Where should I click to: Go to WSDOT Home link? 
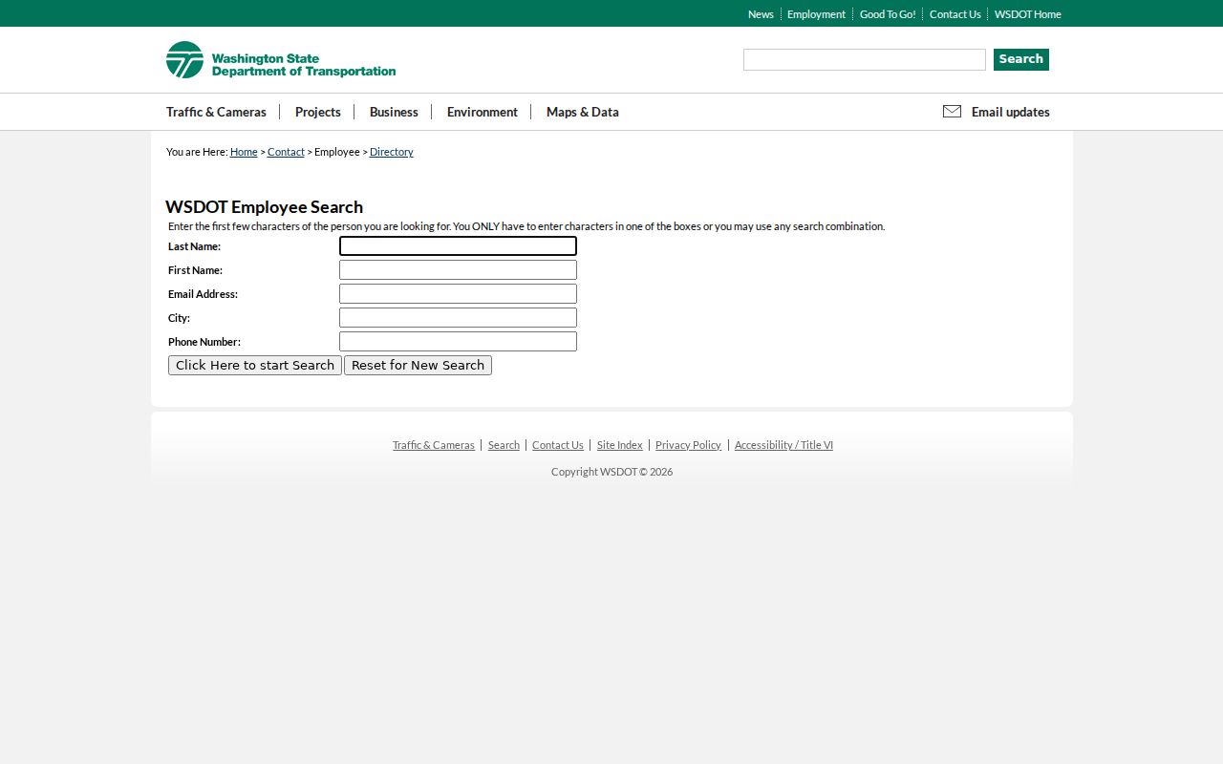pyautogui.click(x=1028, y=14)
